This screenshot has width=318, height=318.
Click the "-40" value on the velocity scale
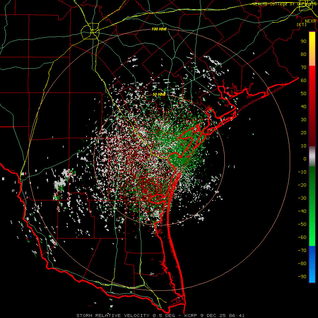[302, 211]
